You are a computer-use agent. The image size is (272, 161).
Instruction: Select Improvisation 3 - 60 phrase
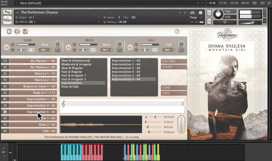pyautogui.click(x=126, y=68)
